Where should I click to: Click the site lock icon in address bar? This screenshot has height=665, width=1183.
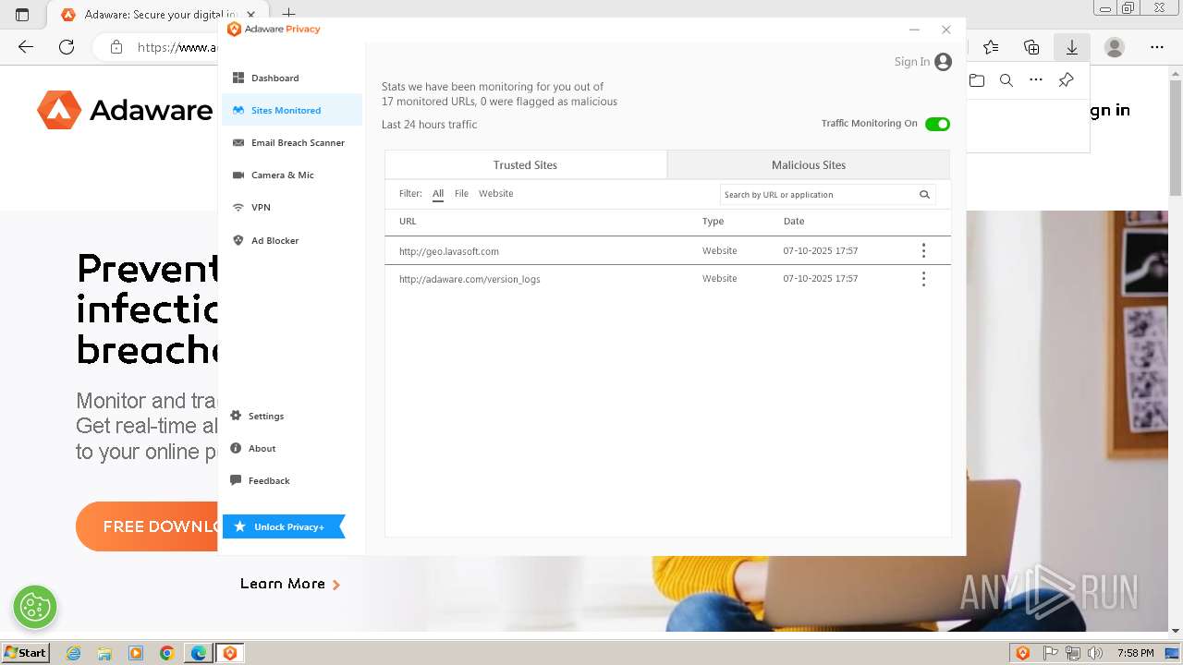pyautogui.click(x=116, y=47)
